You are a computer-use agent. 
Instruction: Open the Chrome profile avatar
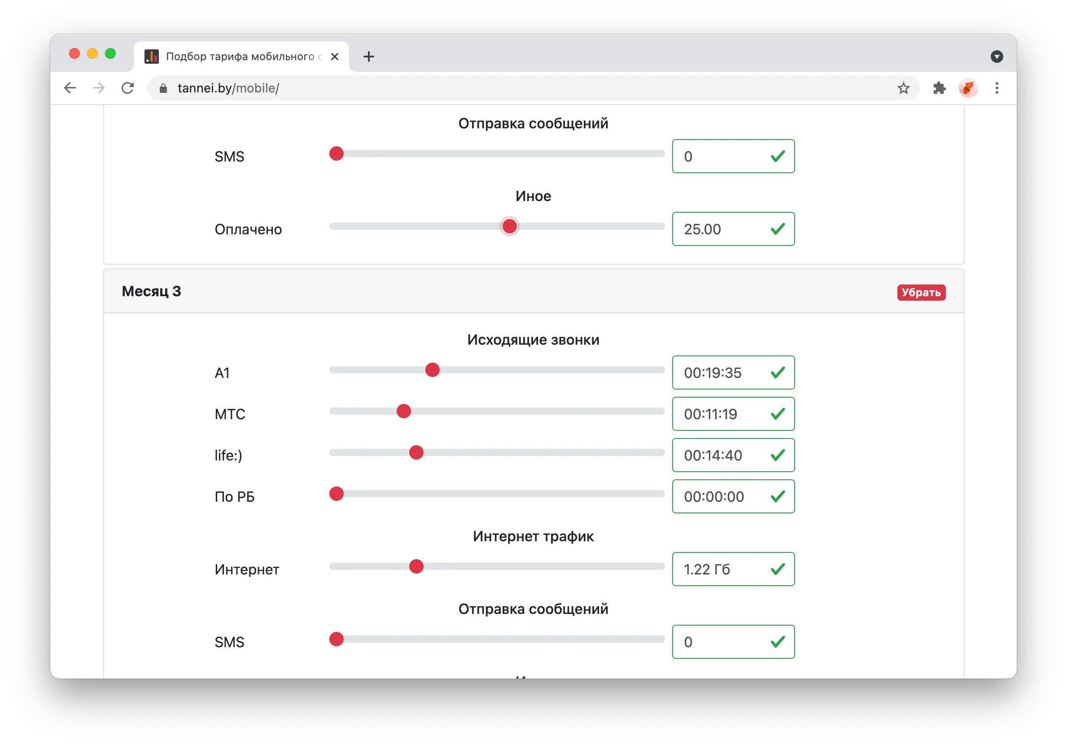click(x=968, y=88)
